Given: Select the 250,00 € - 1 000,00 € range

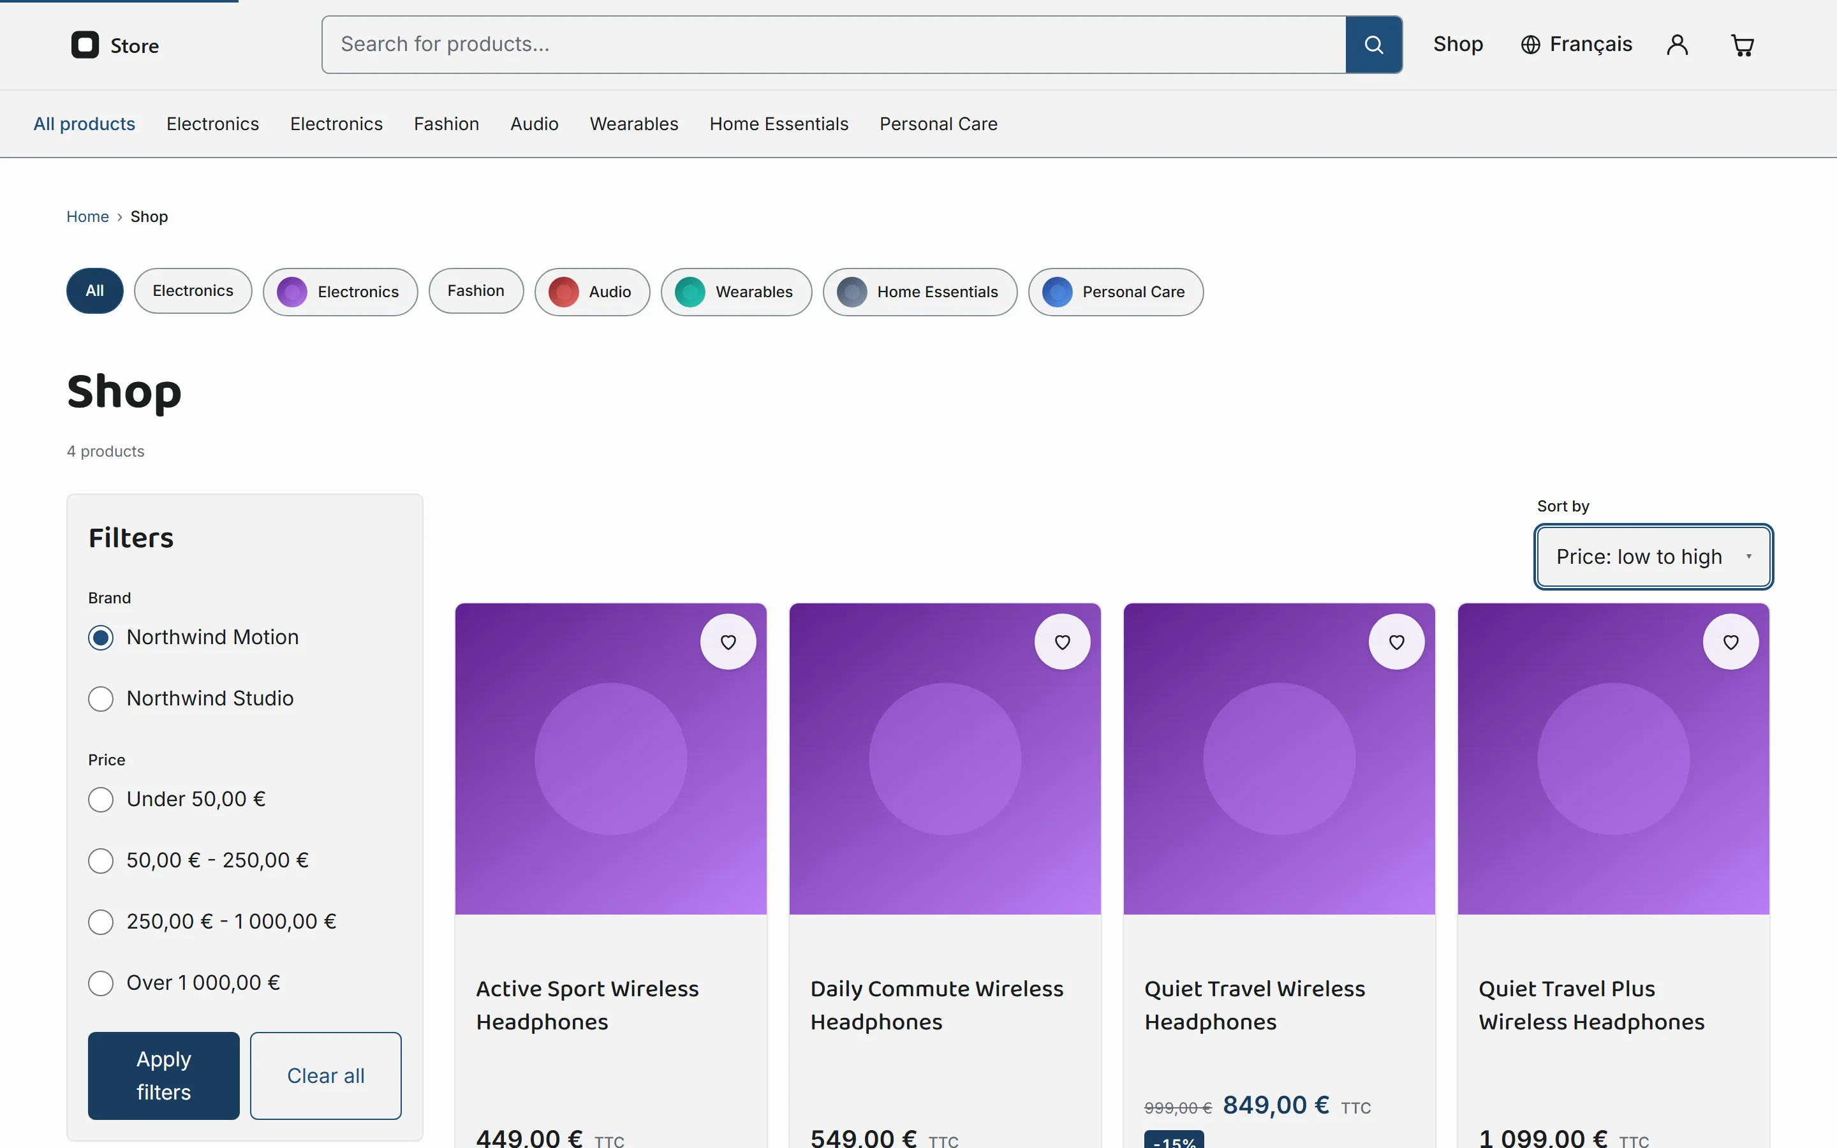Looking at the screenshot, I should tap(101, 922).
